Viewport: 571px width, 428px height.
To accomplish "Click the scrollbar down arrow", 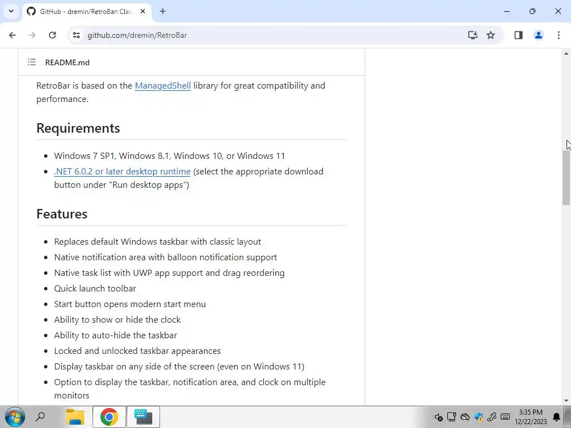I will [566, 401].
